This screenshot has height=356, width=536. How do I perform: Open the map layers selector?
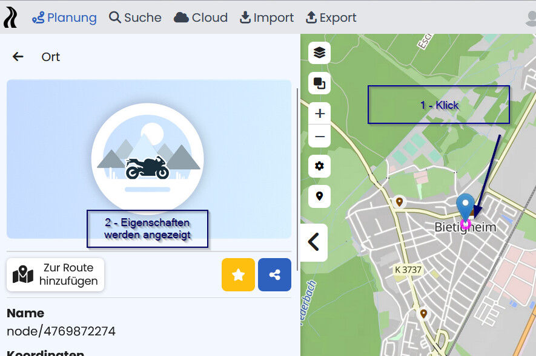click(319, 53)
